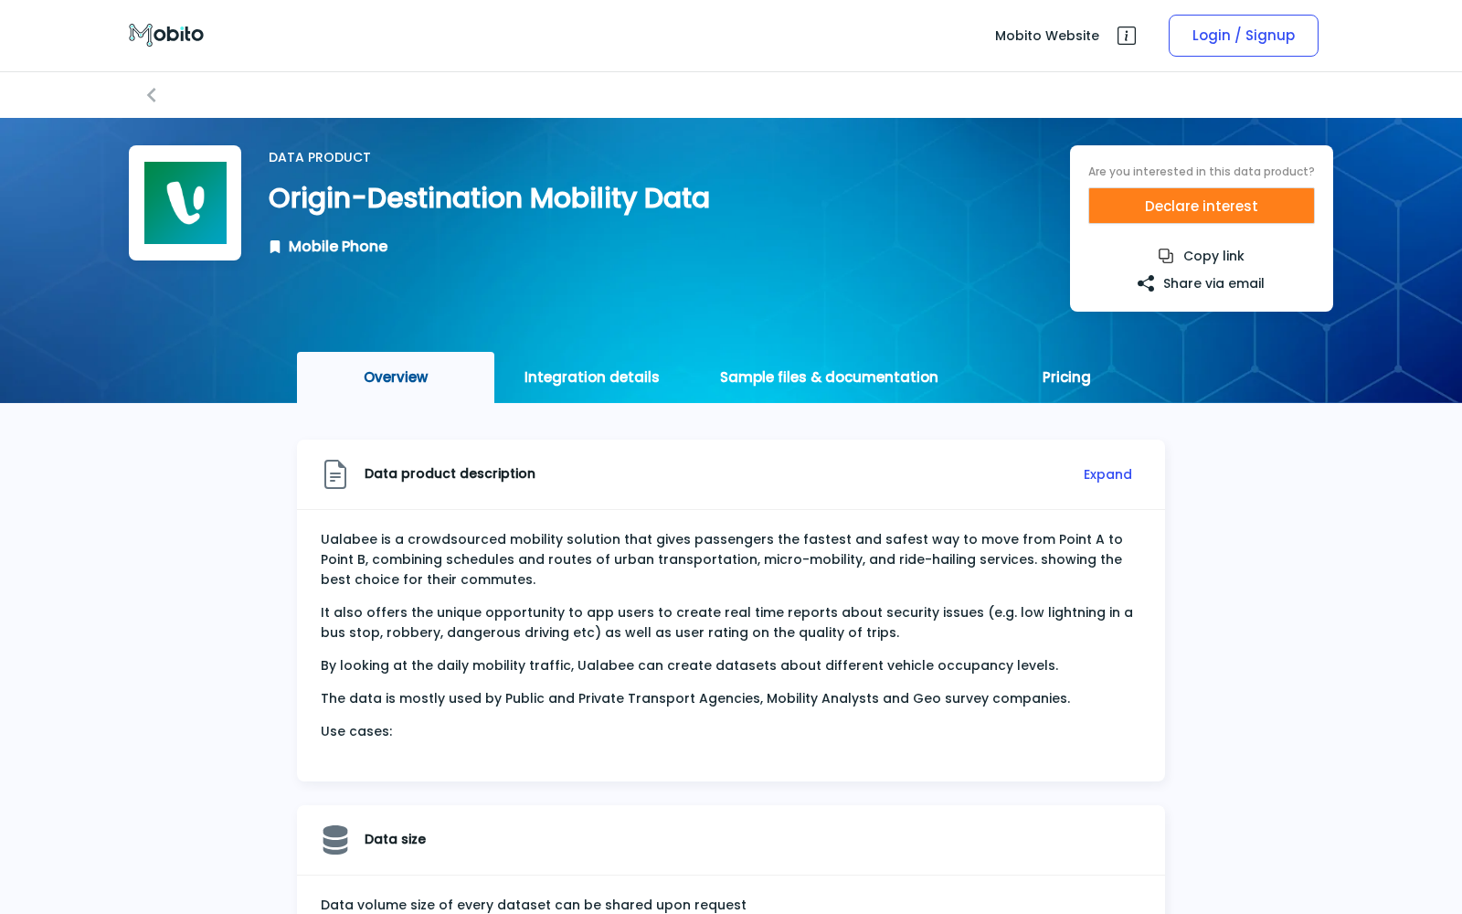Click 'Are you interested in this data product?' text
The height and width of the screenshot is (914, 1462).
point(1202,172)
